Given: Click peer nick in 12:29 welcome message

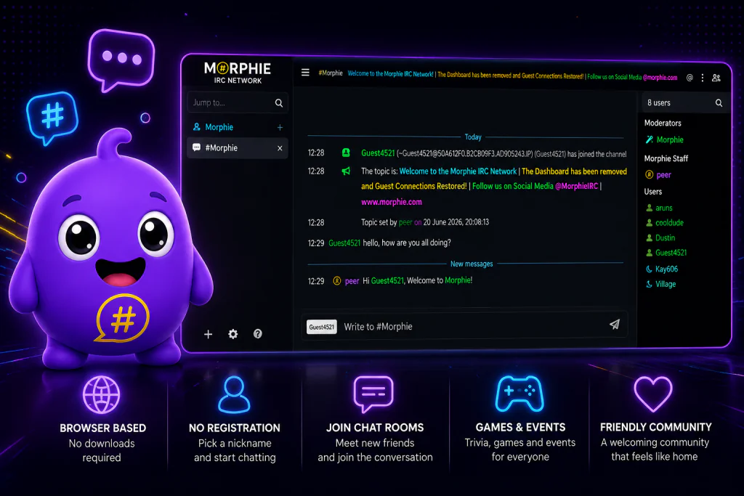Looking at the screenshot, I should (352, 281).
